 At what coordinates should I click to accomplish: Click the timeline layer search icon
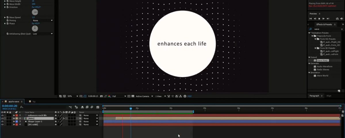[22, 107]
